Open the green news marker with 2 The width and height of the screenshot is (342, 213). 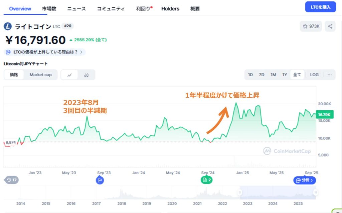tap(206, 180)
